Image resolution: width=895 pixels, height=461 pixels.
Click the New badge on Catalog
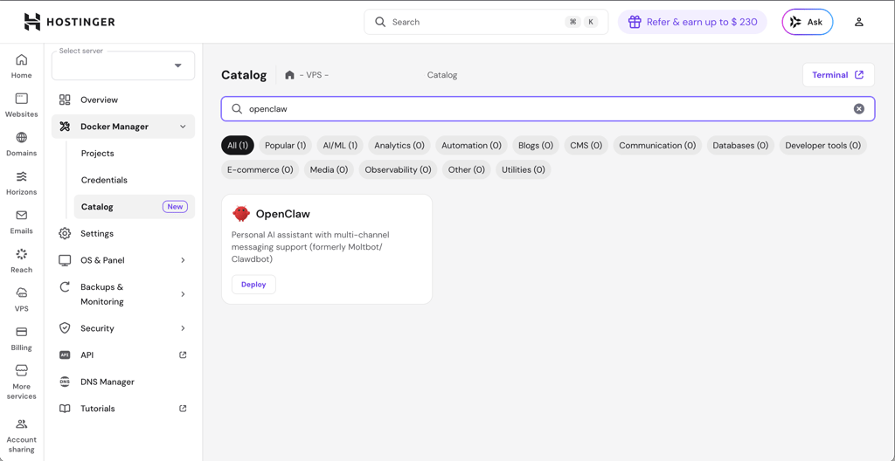pyautogui.click(x=175, y=207)
